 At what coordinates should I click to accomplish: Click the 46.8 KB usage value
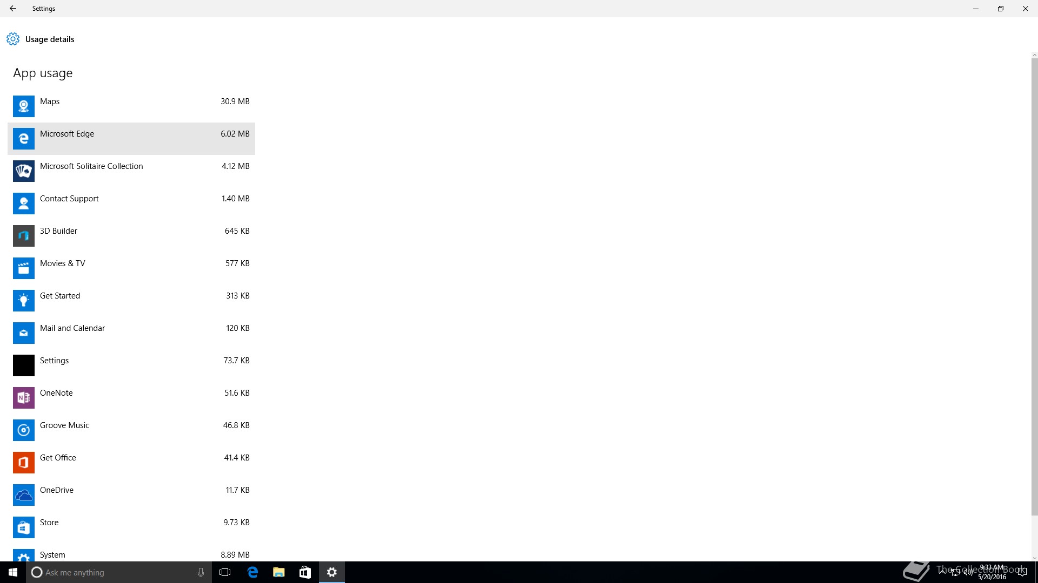click(x=236, y=425)
